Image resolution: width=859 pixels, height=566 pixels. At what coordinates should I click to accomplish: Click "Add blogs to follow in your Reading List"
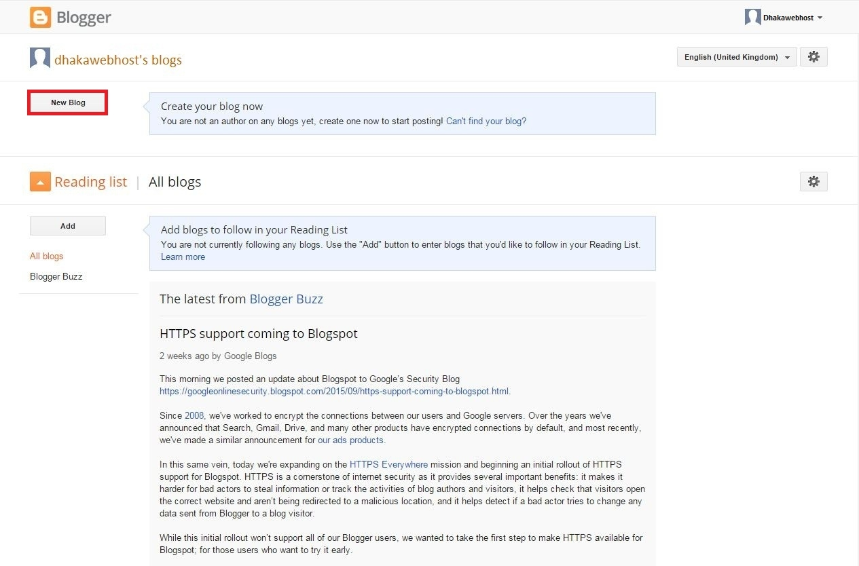254,230
